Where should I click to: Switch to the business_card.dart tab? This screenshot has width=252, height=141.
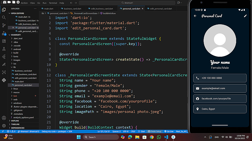(72, 9)
